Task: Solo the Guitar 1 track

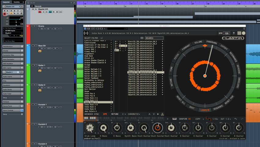Action: point(36,65)
